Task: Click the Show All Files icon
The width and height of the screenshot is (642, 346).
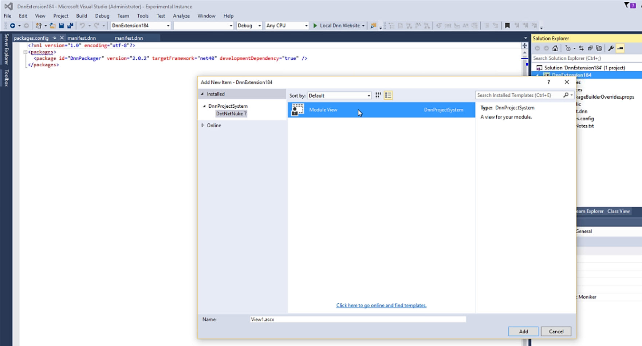Action: click(x=599, y=48)
